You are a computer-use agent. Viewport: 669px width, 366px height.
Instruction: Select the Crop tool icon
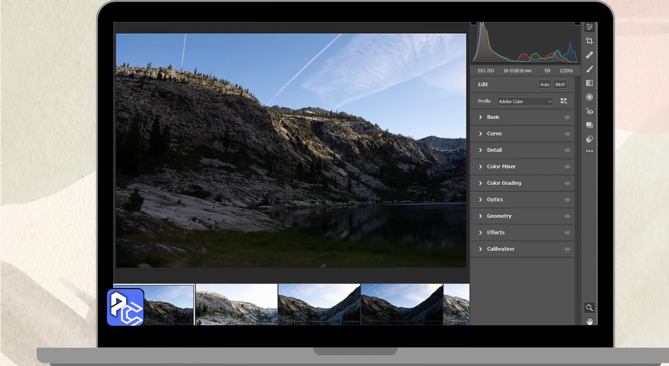pyautogui.click(x=590, y=41)
